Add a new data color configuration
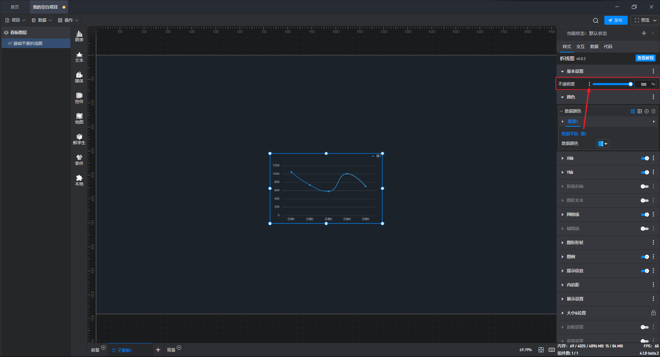Image resolution: width=660 pixels, height=357 pixels. tap(646, 111)
